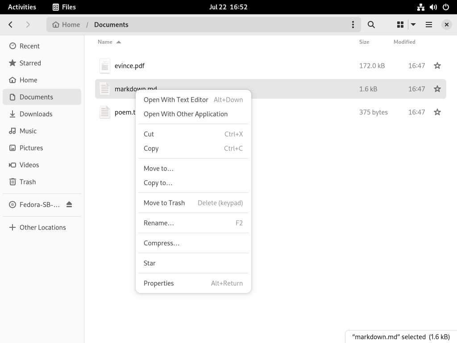Image resolution: width=457 pixels, height=343 pixels.
Task: Click the volume speaker icon
Action: tap(433, 7)
